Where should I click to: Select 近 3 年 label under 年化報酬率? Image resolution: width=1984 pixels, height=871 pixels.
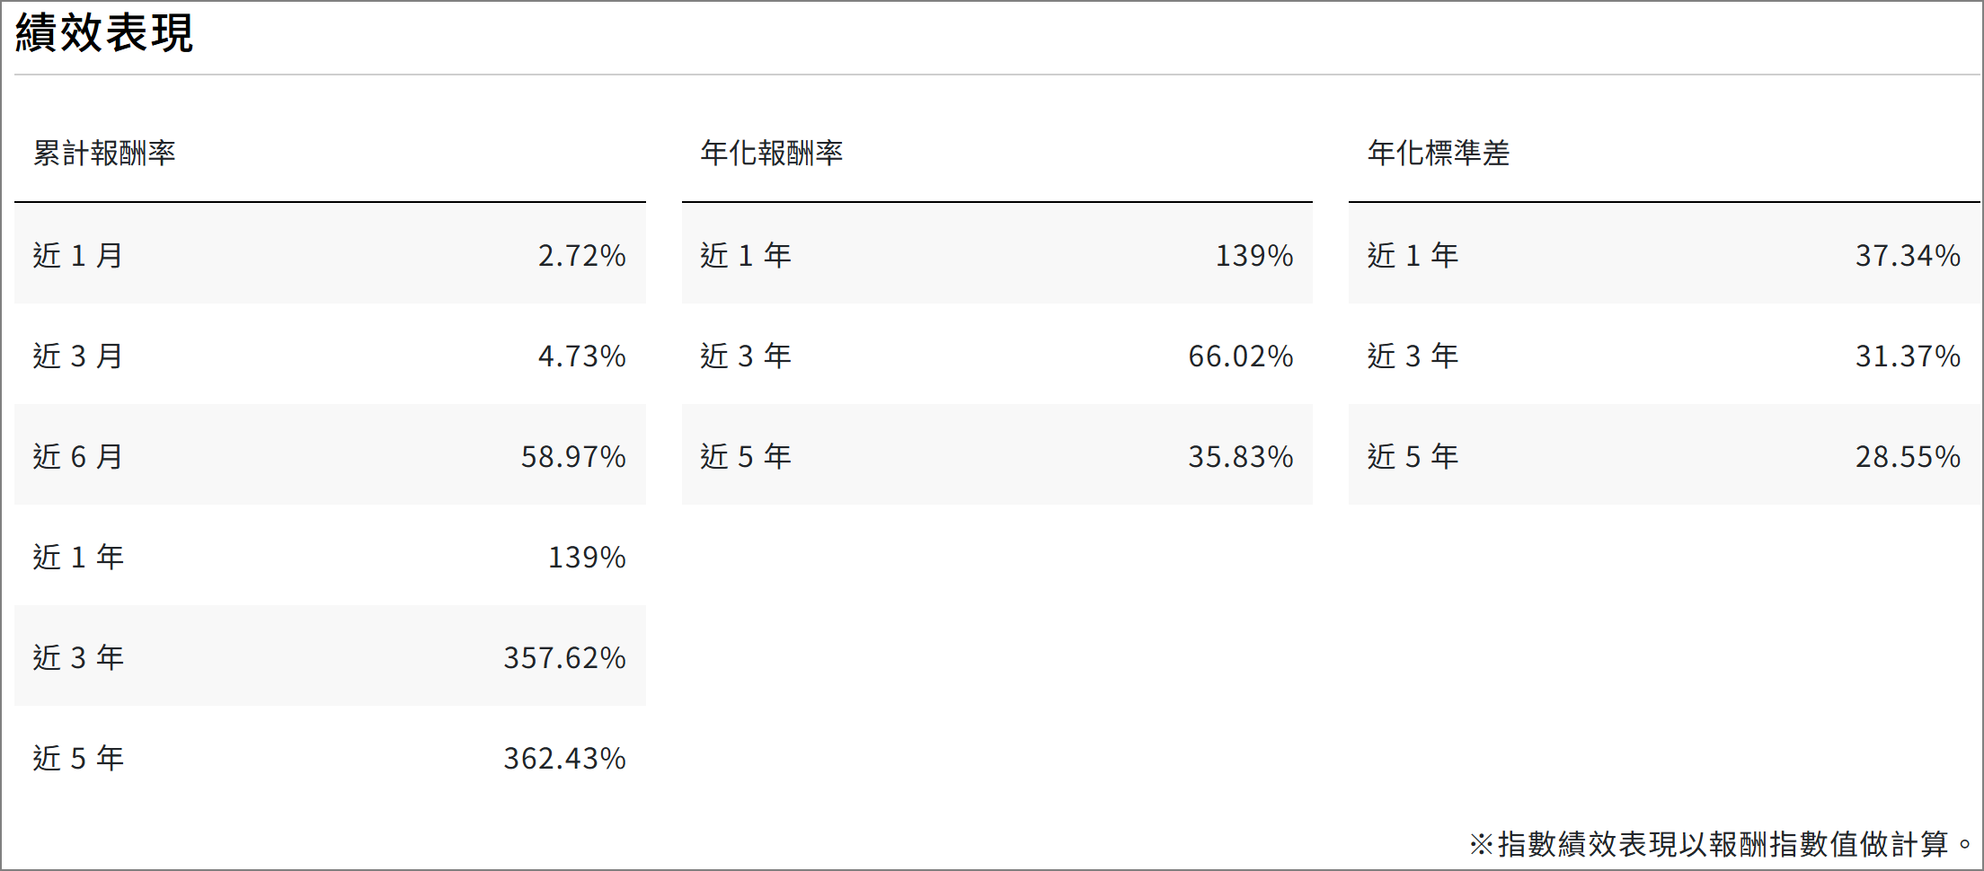click(x=746, y=356)
